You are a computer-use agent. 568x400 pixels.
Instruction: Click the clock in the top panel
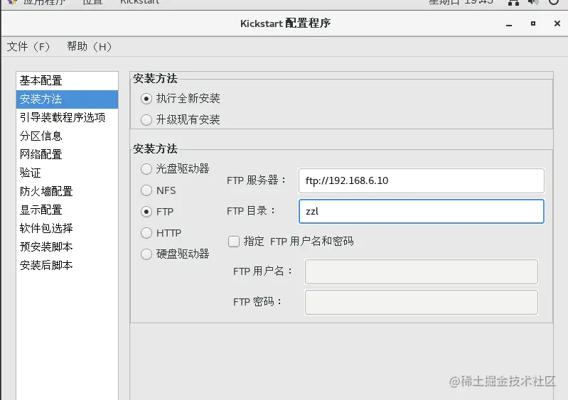click(x=461, y=2)
